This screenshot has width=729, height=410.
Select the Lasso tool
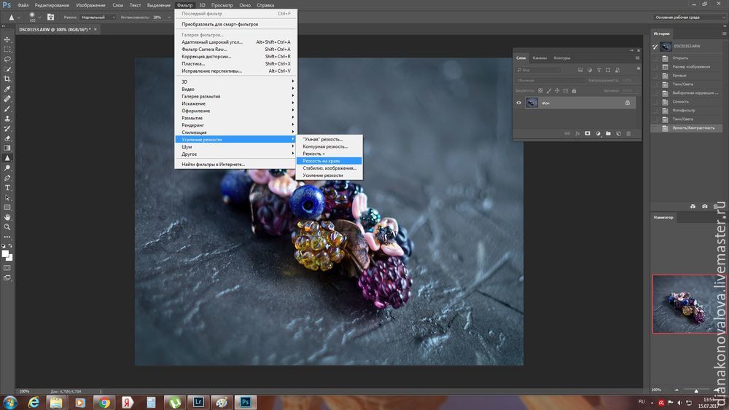click(x=7, y=59)
